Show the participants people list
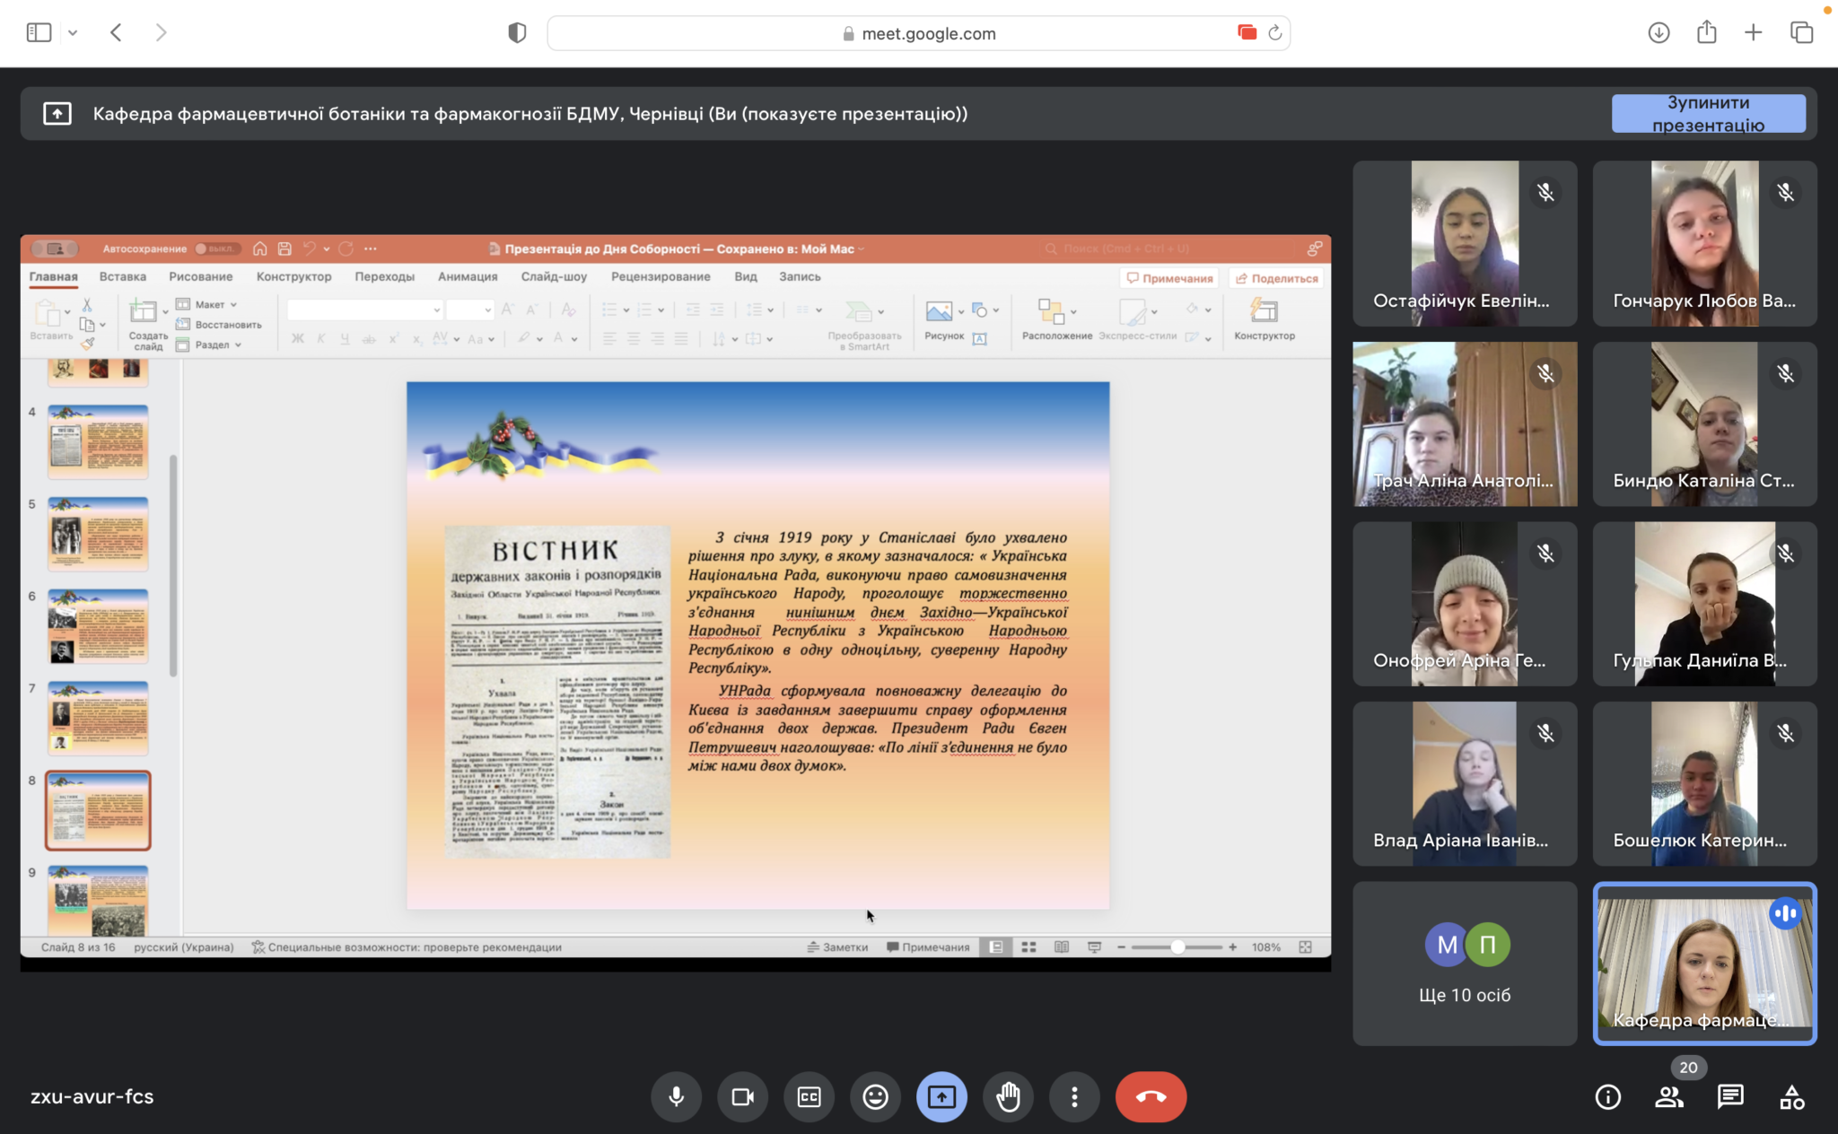Image resolution: width=1838 pixels, height=1134 pixels. [1668, 1096]
